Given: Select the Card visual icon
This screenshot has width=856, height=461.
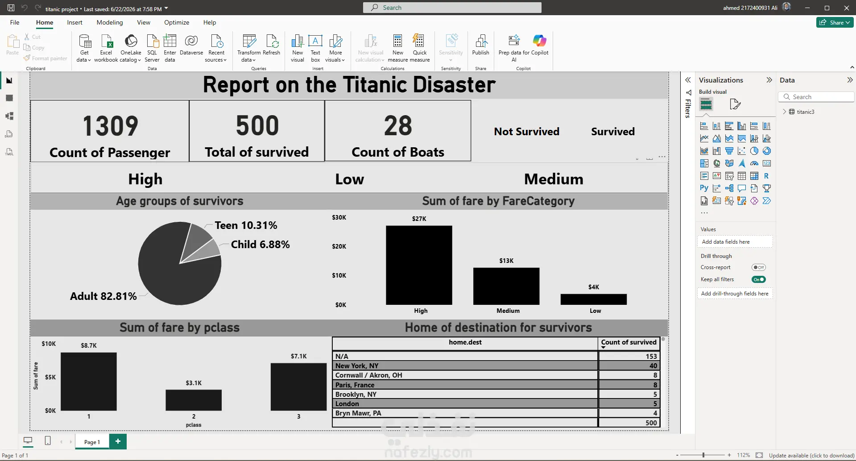Looking at the screenshot, I should tap(767, 163).
